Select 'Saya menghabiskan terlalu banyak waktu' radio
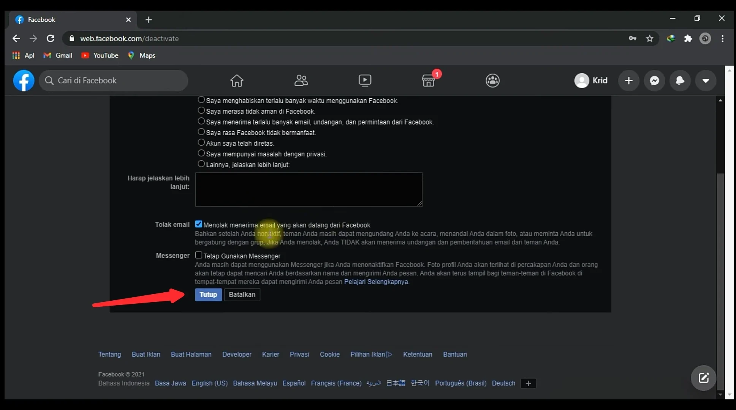The image size is (736, 410). [x=201, y=100]
